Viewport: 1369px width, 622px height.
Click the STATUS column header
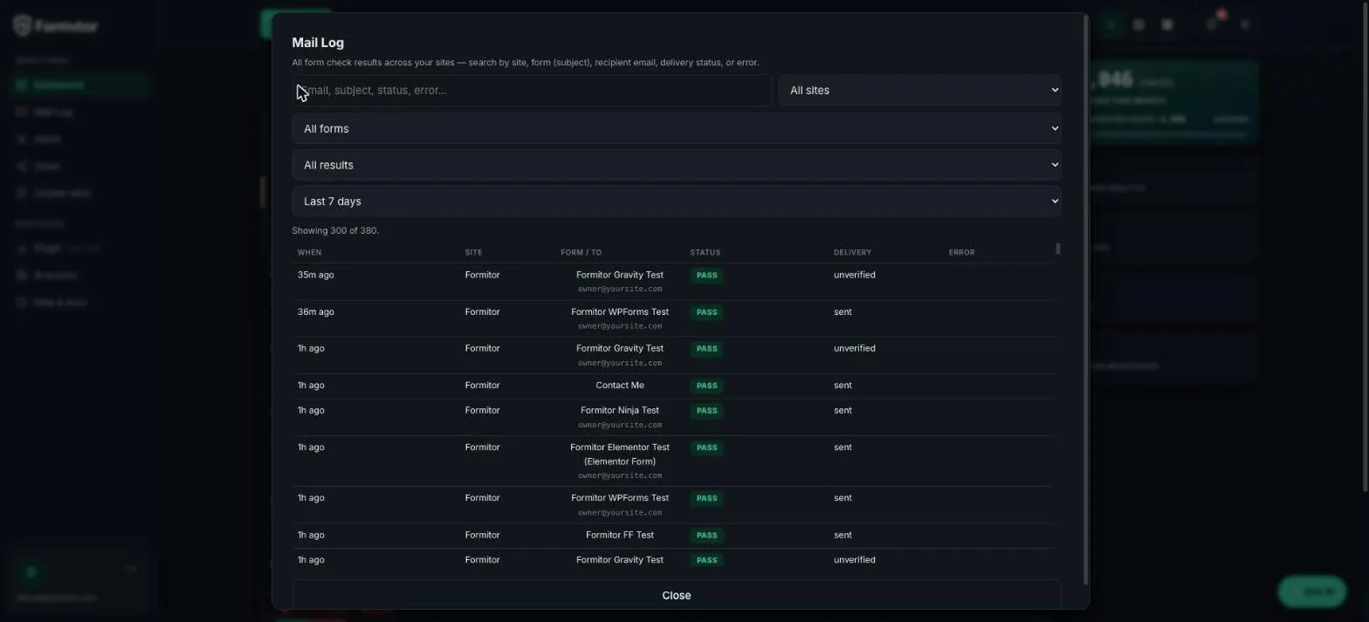click(x=705, y=253)
